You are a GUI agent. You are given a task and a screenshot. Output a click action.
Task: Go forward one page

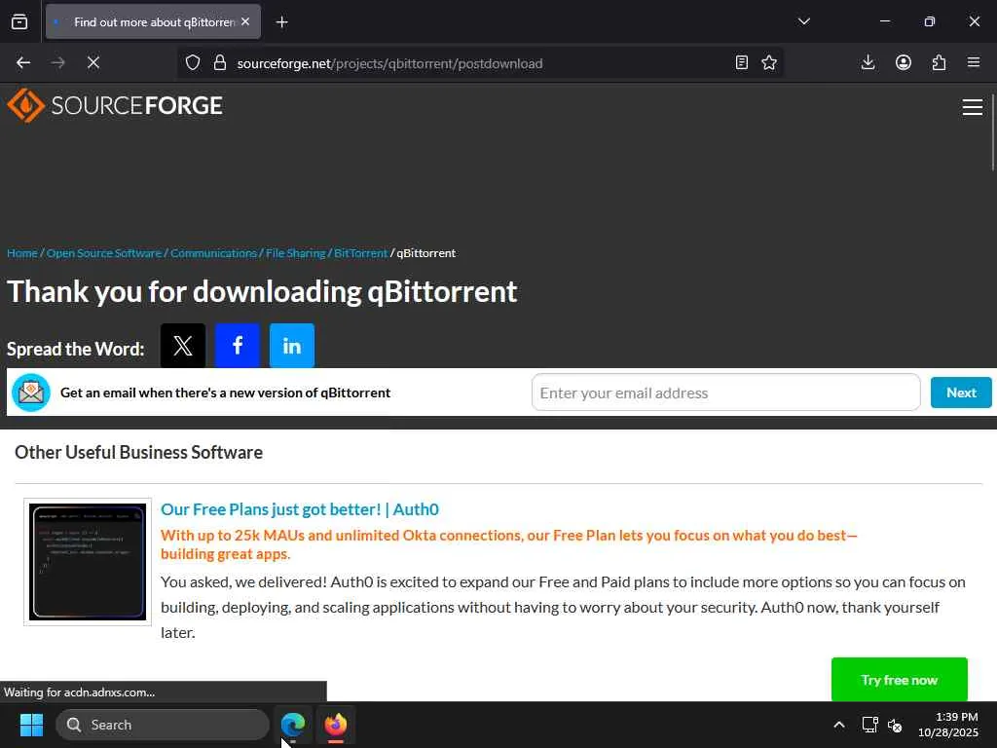[x=57, y=62]
